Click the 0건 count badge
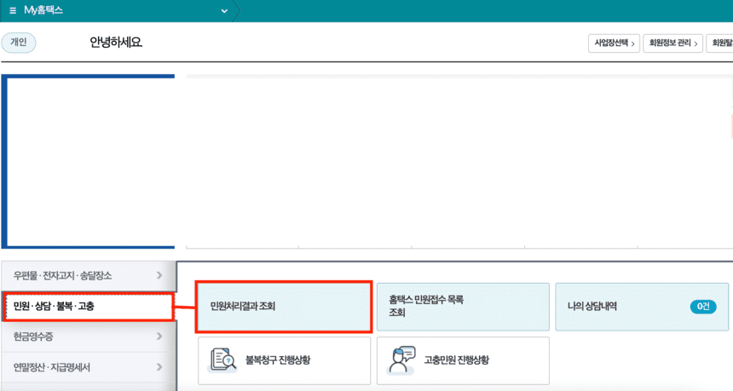This screenshot has height=391, width=733. click(x=703, y=307)
